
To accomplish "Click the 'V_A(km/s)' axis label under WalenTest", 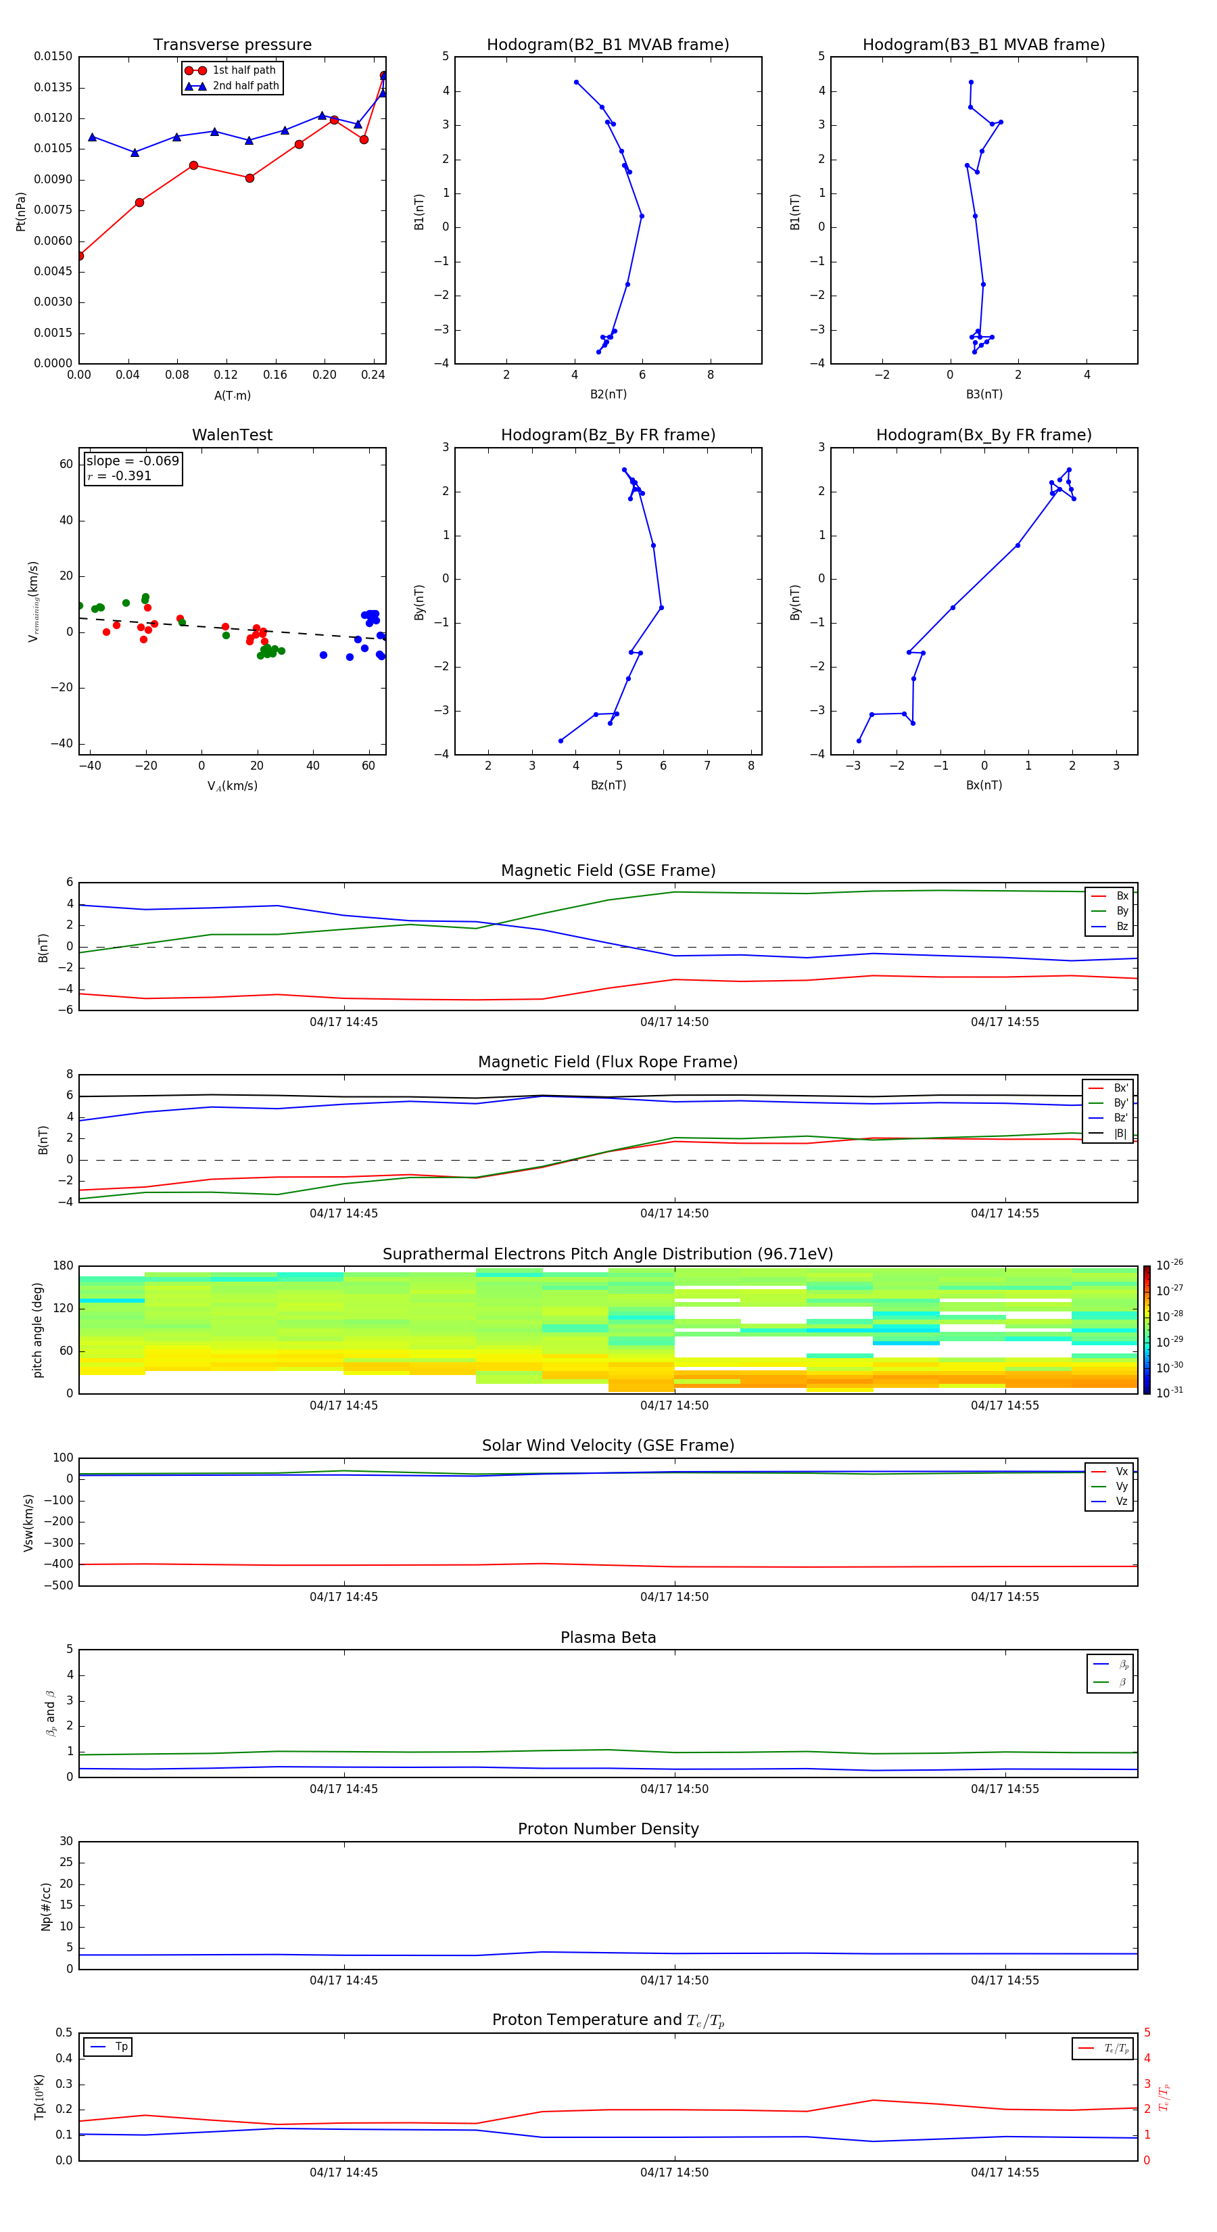I will click(232, 786).
